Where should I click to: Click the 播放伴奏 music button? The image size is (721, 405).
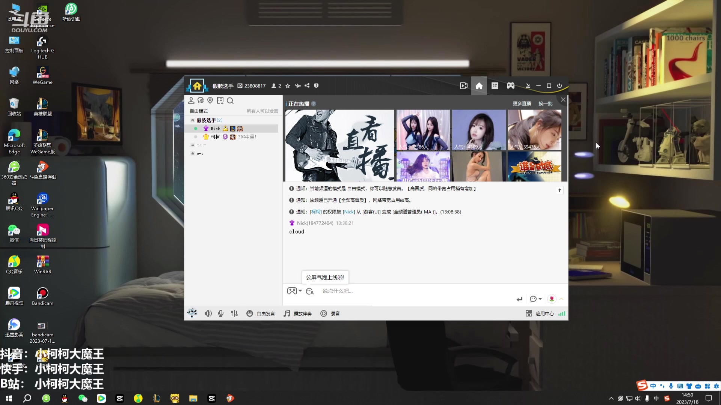click(x=297, y=313)
